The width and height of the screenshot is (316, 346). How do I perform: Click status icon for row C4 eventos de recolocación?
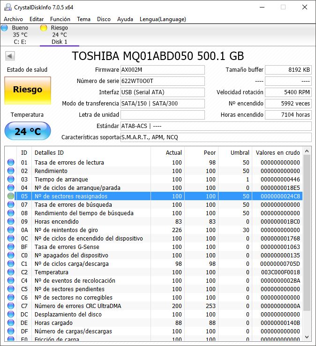click(11, 280)
